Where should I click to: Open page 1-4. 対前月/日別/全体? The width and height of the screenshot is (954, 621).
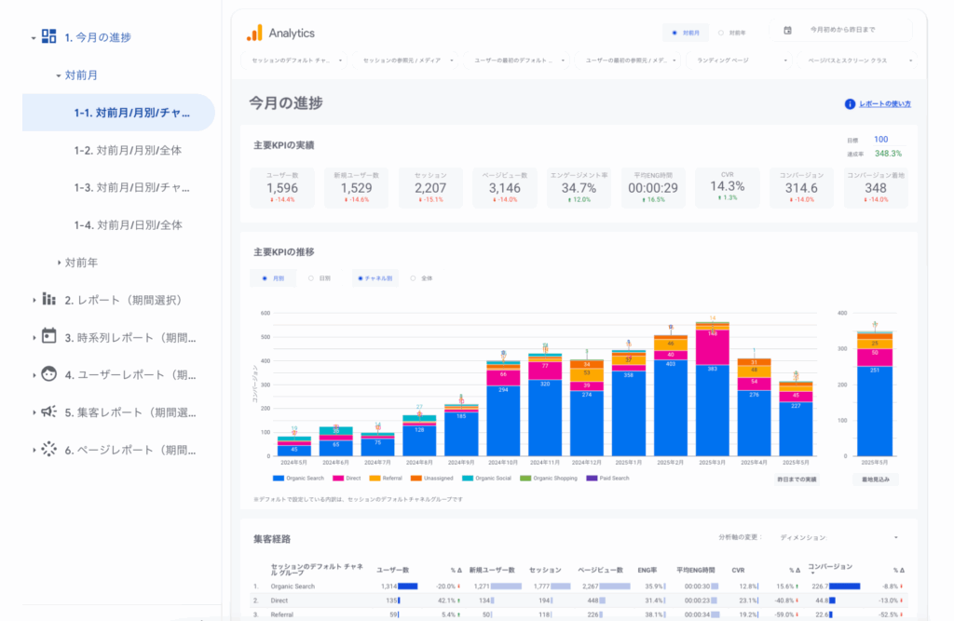(128, 225)
